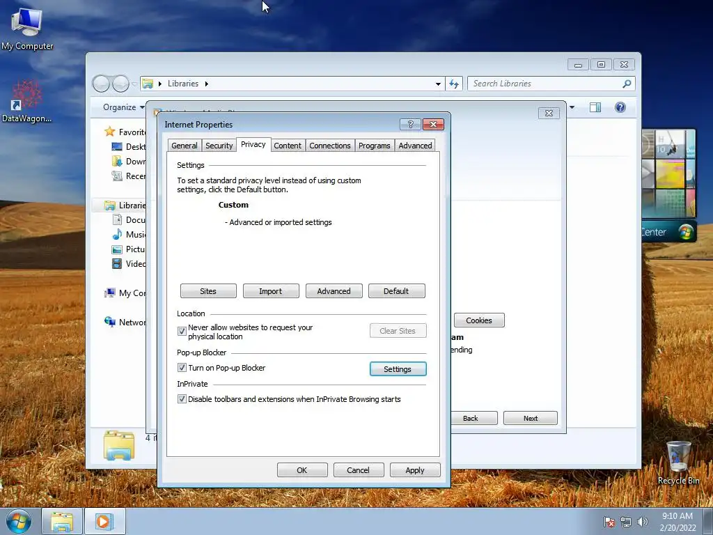Image resolution: width=713 pixels, height=535 pixels.
Task: Open the volume speaker tray icon
Action: (x=643, y=522)
